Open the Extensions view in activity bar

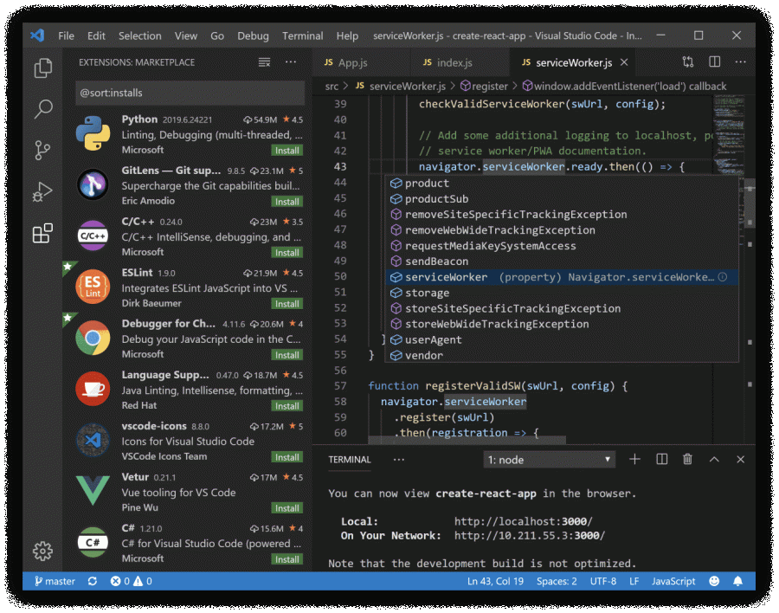click(x=42, y=233)
